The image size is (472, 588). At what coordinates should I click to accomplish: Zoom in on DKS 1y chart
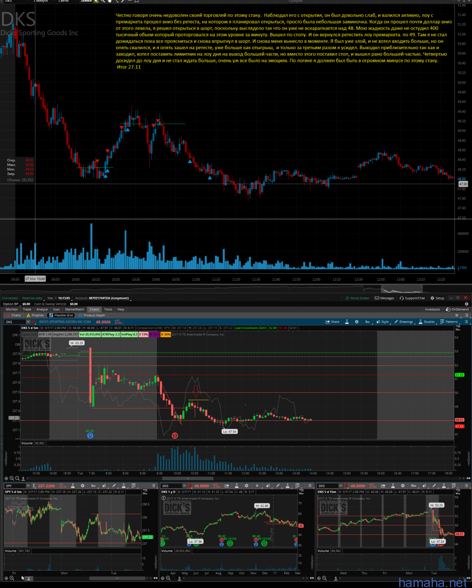(168, 578)
